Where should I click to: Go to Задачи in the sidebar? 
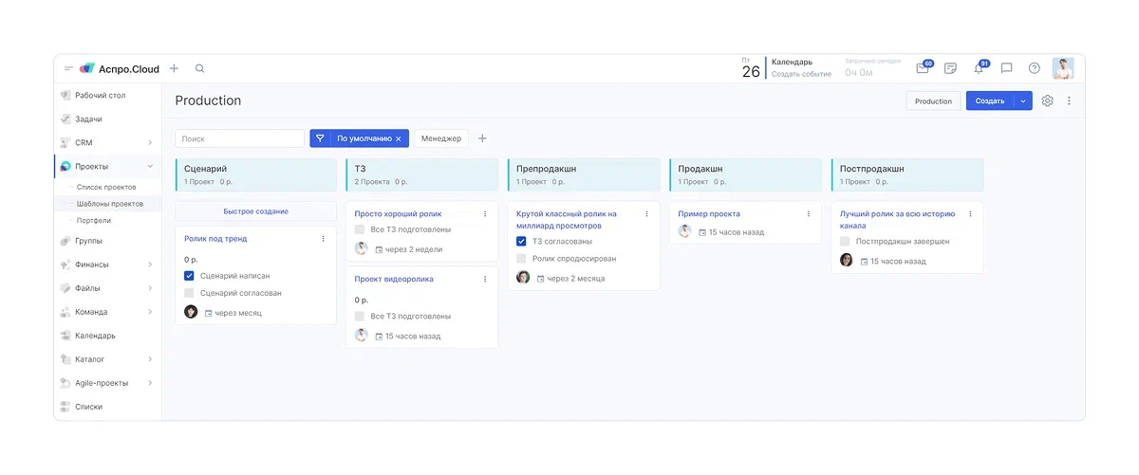point(88,119)
